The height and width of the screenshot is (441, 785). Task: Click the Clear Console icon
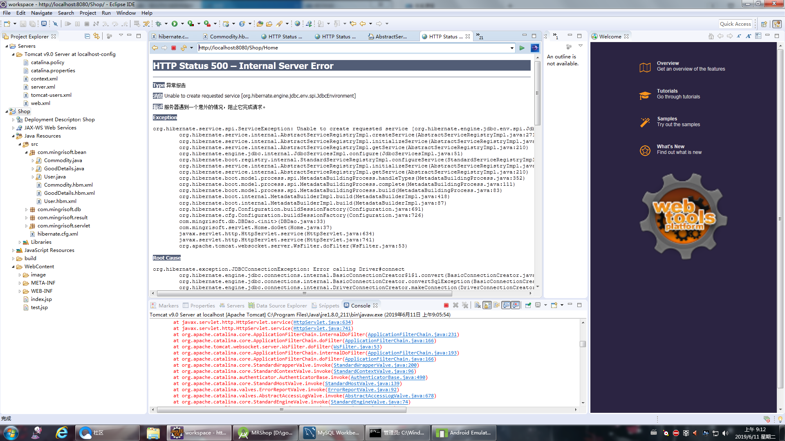pyautogui.click(x=477, y=305)
